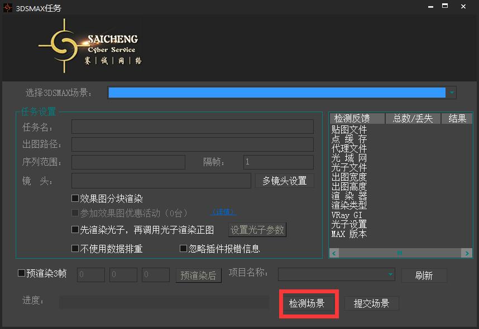This screenshot has height=329, width=479.
Task: Open 多镜头设置 settings
Action: [x=284, y=181]
